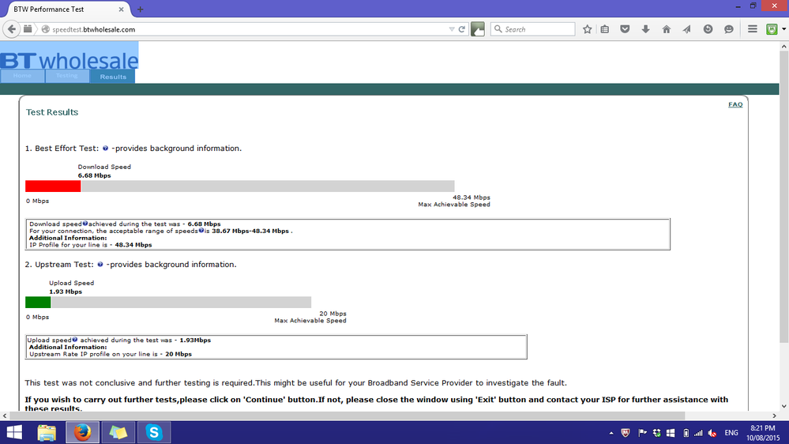The image size is (789, 444).
Task: Open dropdown arrow next to green extension icon
Action: [x=784, y=29]
